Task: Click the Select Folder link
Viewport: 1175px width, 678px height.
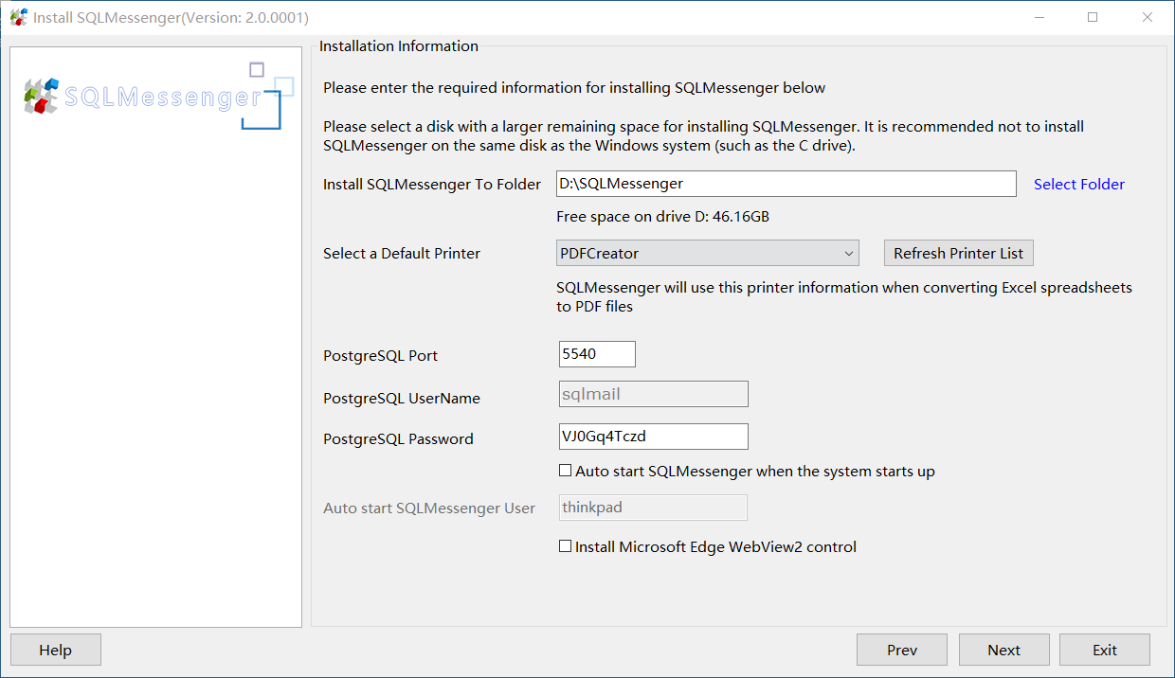Action: click(x=1079, y=184)
